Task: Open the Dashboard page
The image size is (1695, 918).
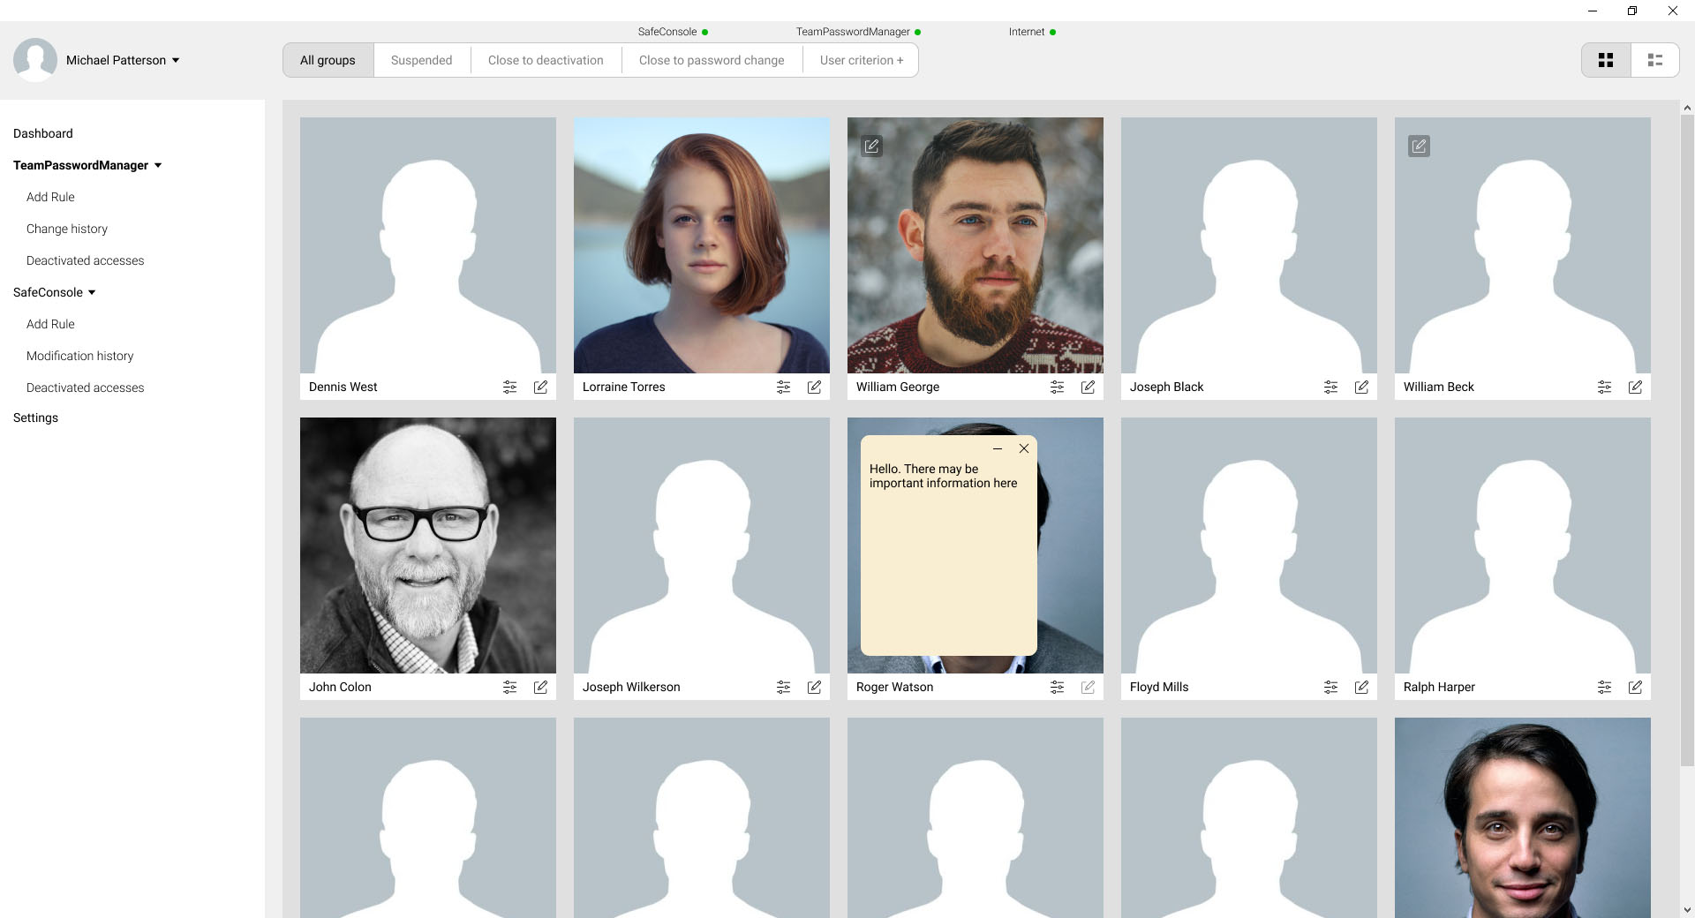Action: pyautogui.click(x=43, y=133)
